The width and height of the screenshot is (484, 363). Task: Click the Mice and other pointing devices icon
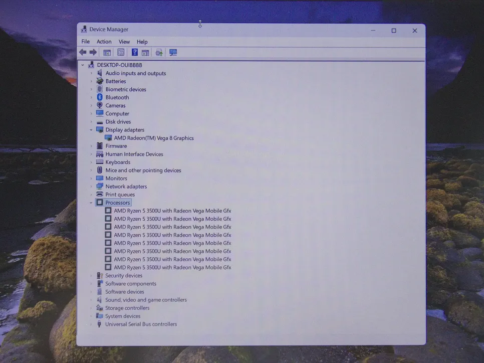(x=99, y=170)
